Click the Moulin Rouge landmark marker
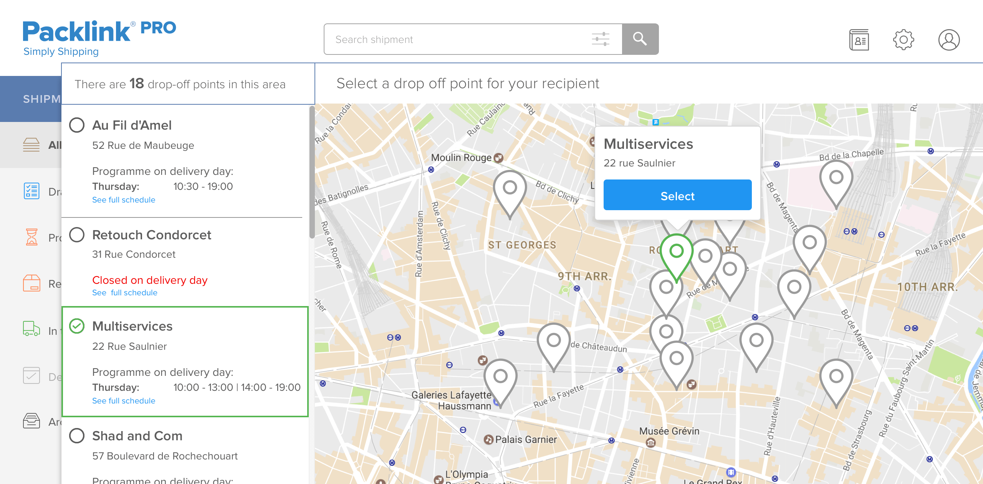Image resolution: width=983 pixels, height=484 pixels. coord(498,158)
